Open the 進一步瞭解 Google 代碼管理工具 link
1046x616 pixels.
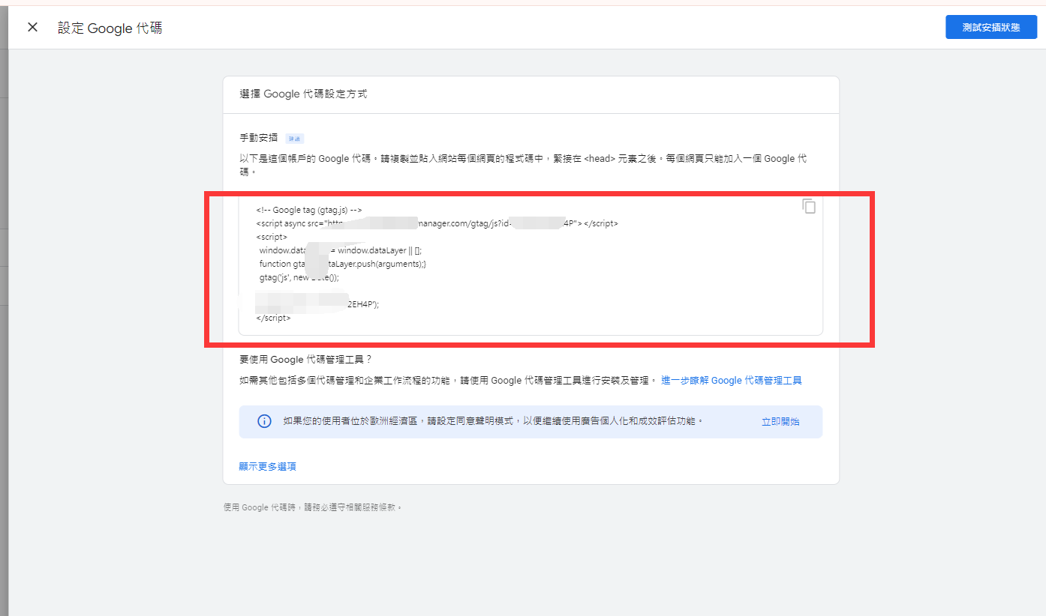[731, 381]
